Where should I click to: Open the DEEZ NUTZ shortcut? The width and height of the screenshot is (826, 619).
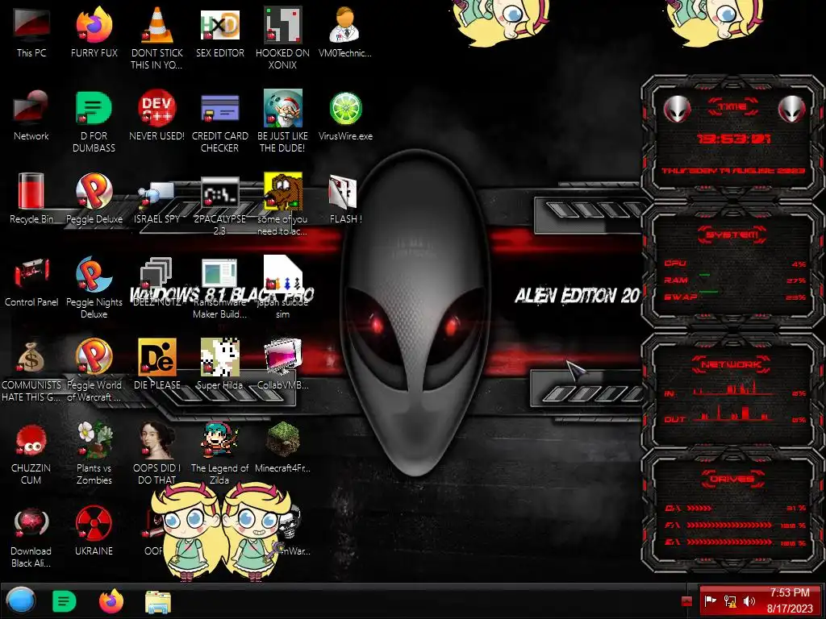157,281
